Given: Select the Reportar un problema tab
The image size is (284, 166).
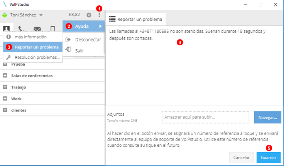Looking at the screenshot, I should 136,19.
